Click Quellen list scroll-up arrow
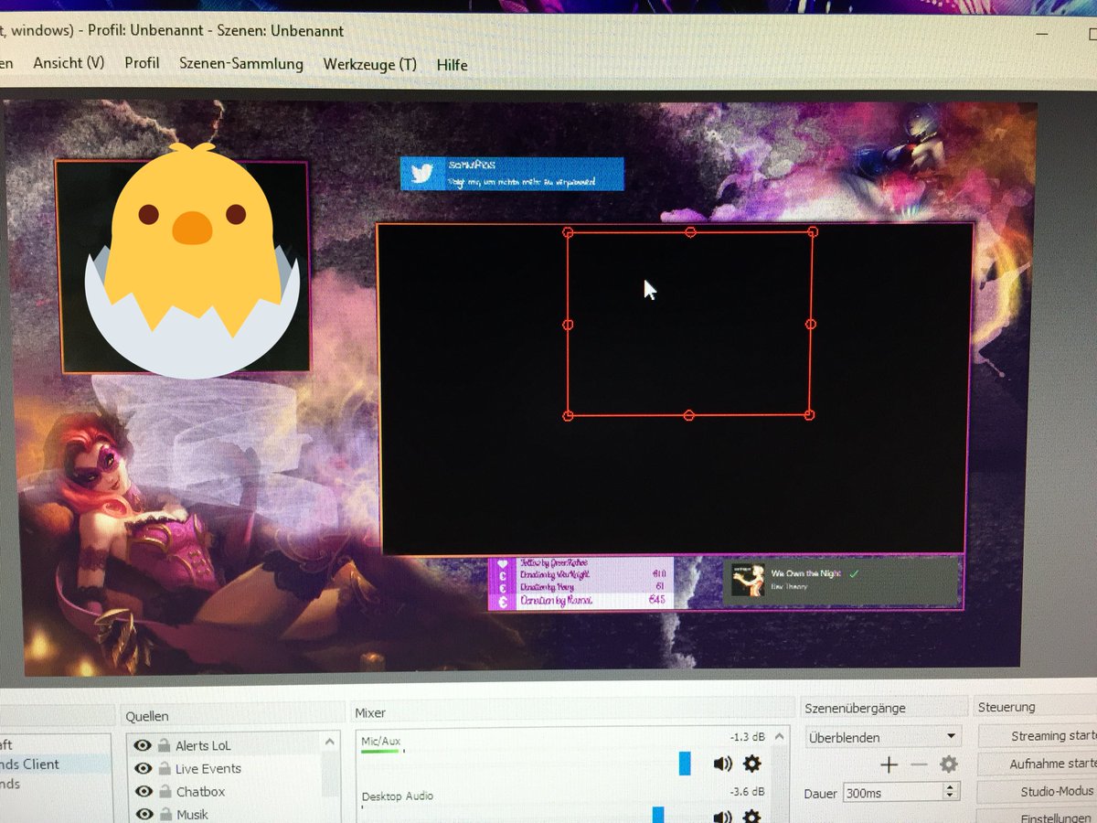The image size is (1097, 823). (x=330, y=743)
